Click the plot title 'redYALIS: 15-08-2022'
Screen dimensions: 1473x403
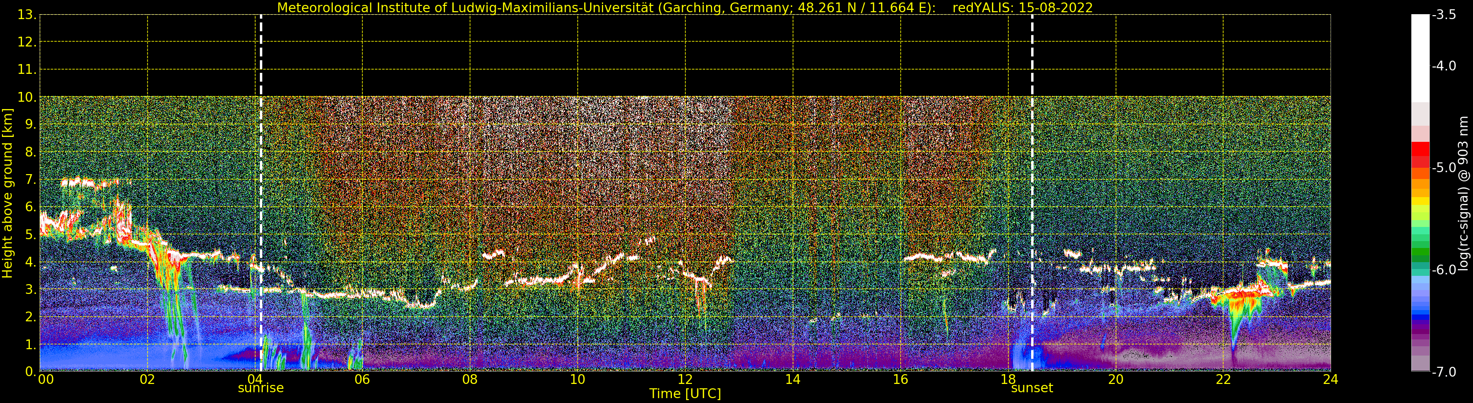click(1022, 7)
